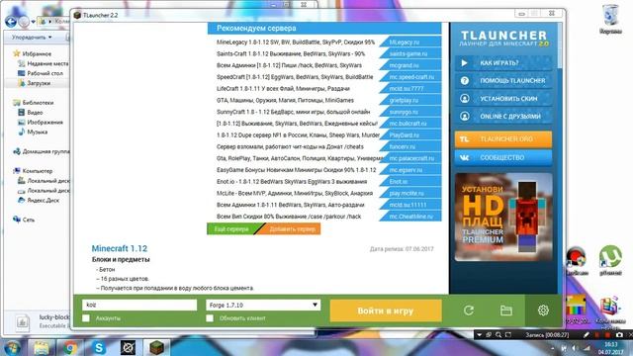The image size is (633, 356).
Task: Click the Back arrow in Explorer window
Action: click(11, 22)
